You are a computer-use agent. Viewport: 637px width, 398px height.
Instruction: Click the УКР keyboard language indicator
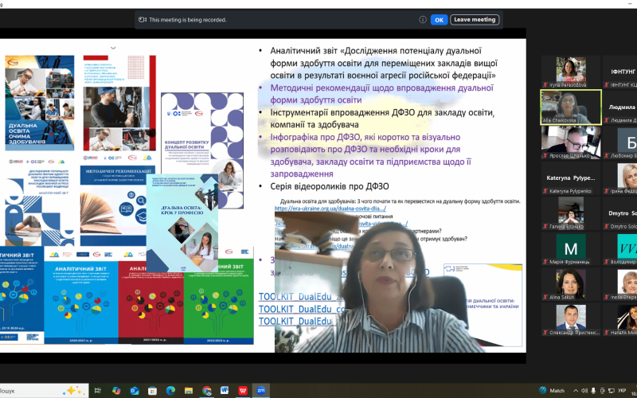click(x=622, y=391)
